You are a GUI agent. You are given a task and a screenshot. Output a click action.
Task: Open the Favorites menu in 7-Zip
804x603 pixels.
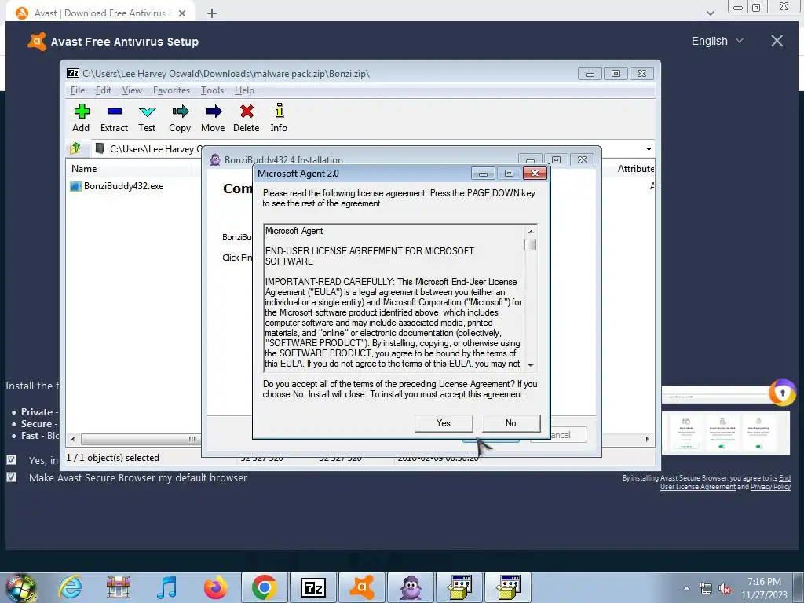point(171,90)
